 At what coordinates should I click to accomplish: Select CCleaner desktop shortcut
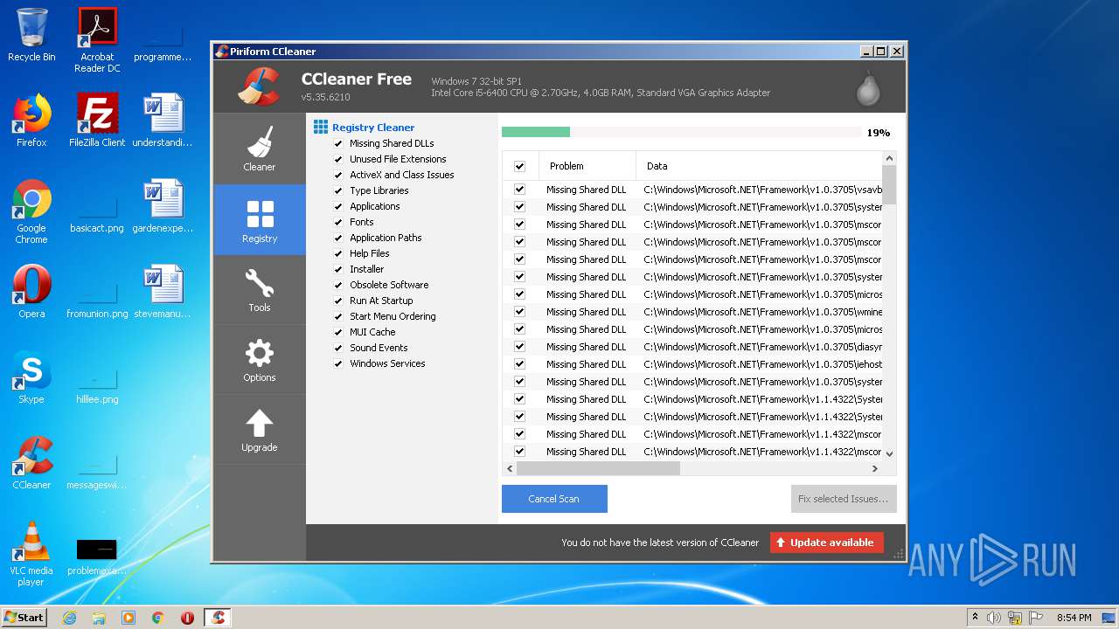(x=31, y=463)
